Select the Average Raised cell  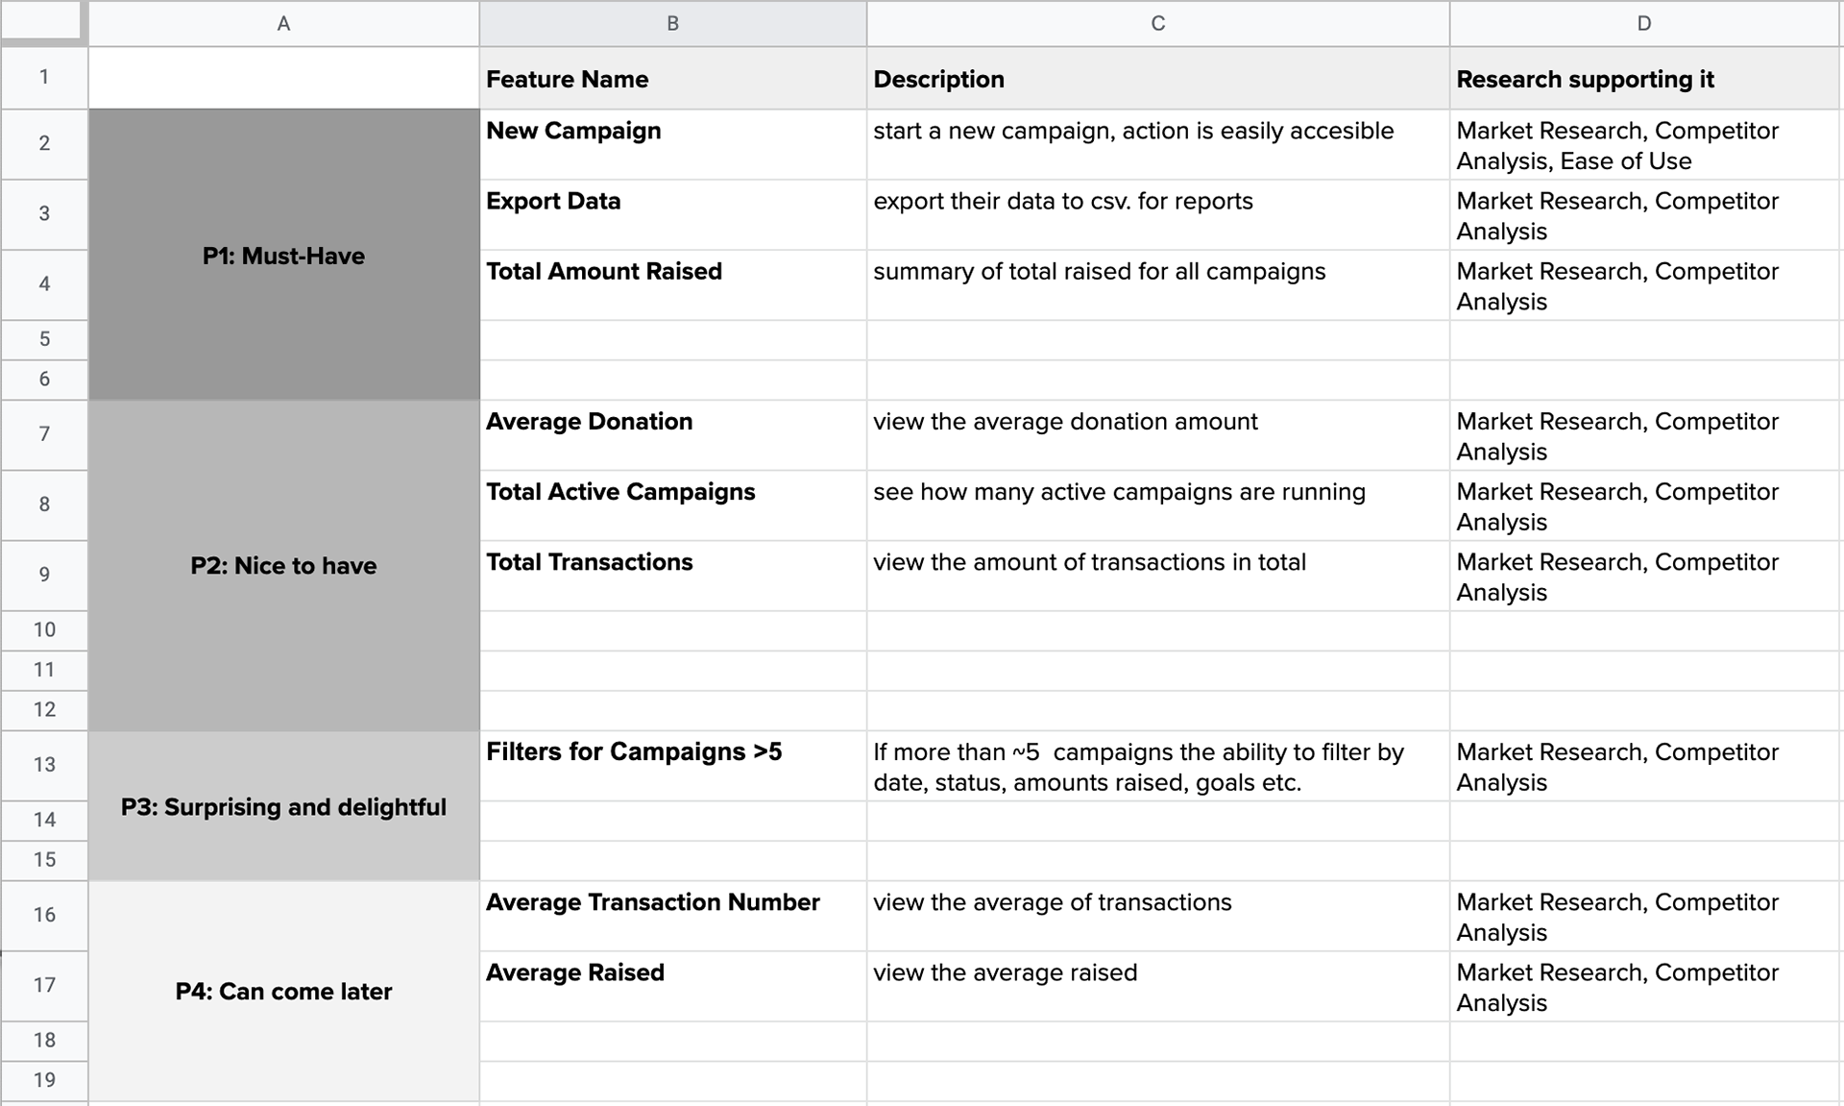click(672, 986)
